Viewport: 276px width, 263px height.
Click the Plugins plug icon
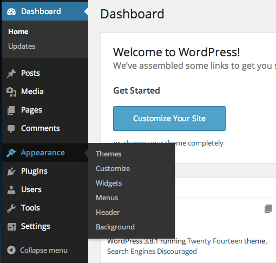11,172
